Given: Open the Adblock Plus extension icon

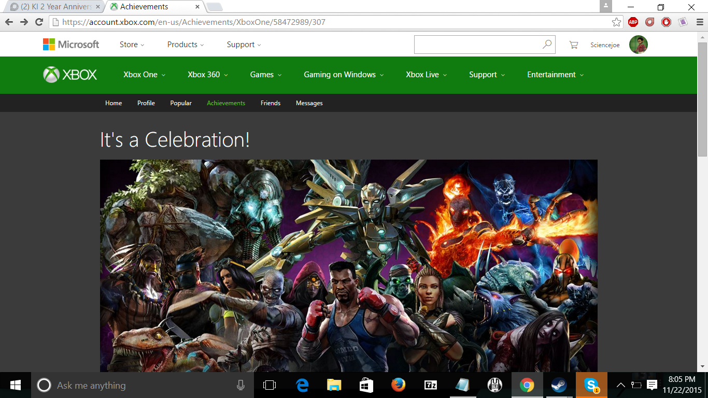Looking at the screenshot, I should pos(633,22).
